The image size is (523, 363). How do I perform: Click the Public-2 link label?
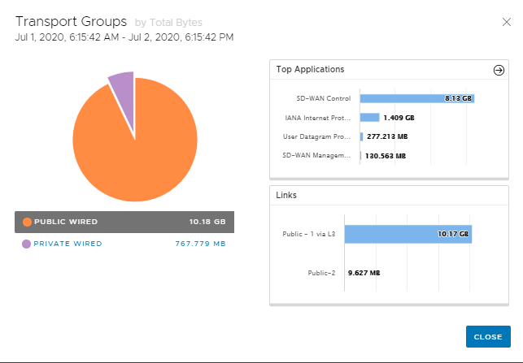tap(320, 273)
